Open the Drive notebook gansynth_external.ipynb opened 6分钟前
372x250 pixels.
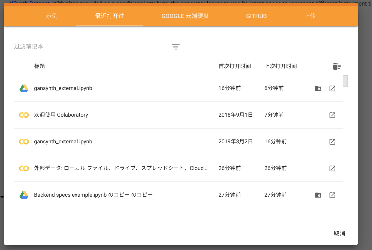63,88
